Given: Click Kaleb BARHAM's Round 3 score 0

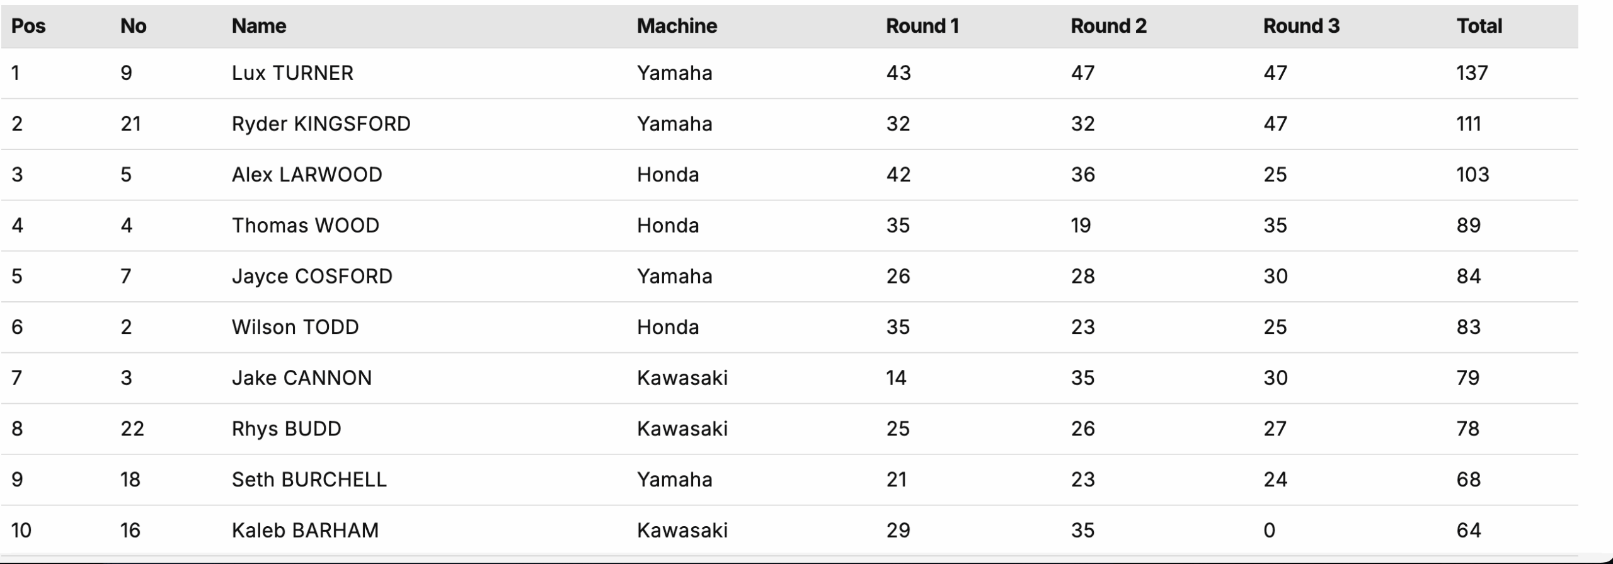Looking at the screenshot, I should click(x=1269, y=530).
